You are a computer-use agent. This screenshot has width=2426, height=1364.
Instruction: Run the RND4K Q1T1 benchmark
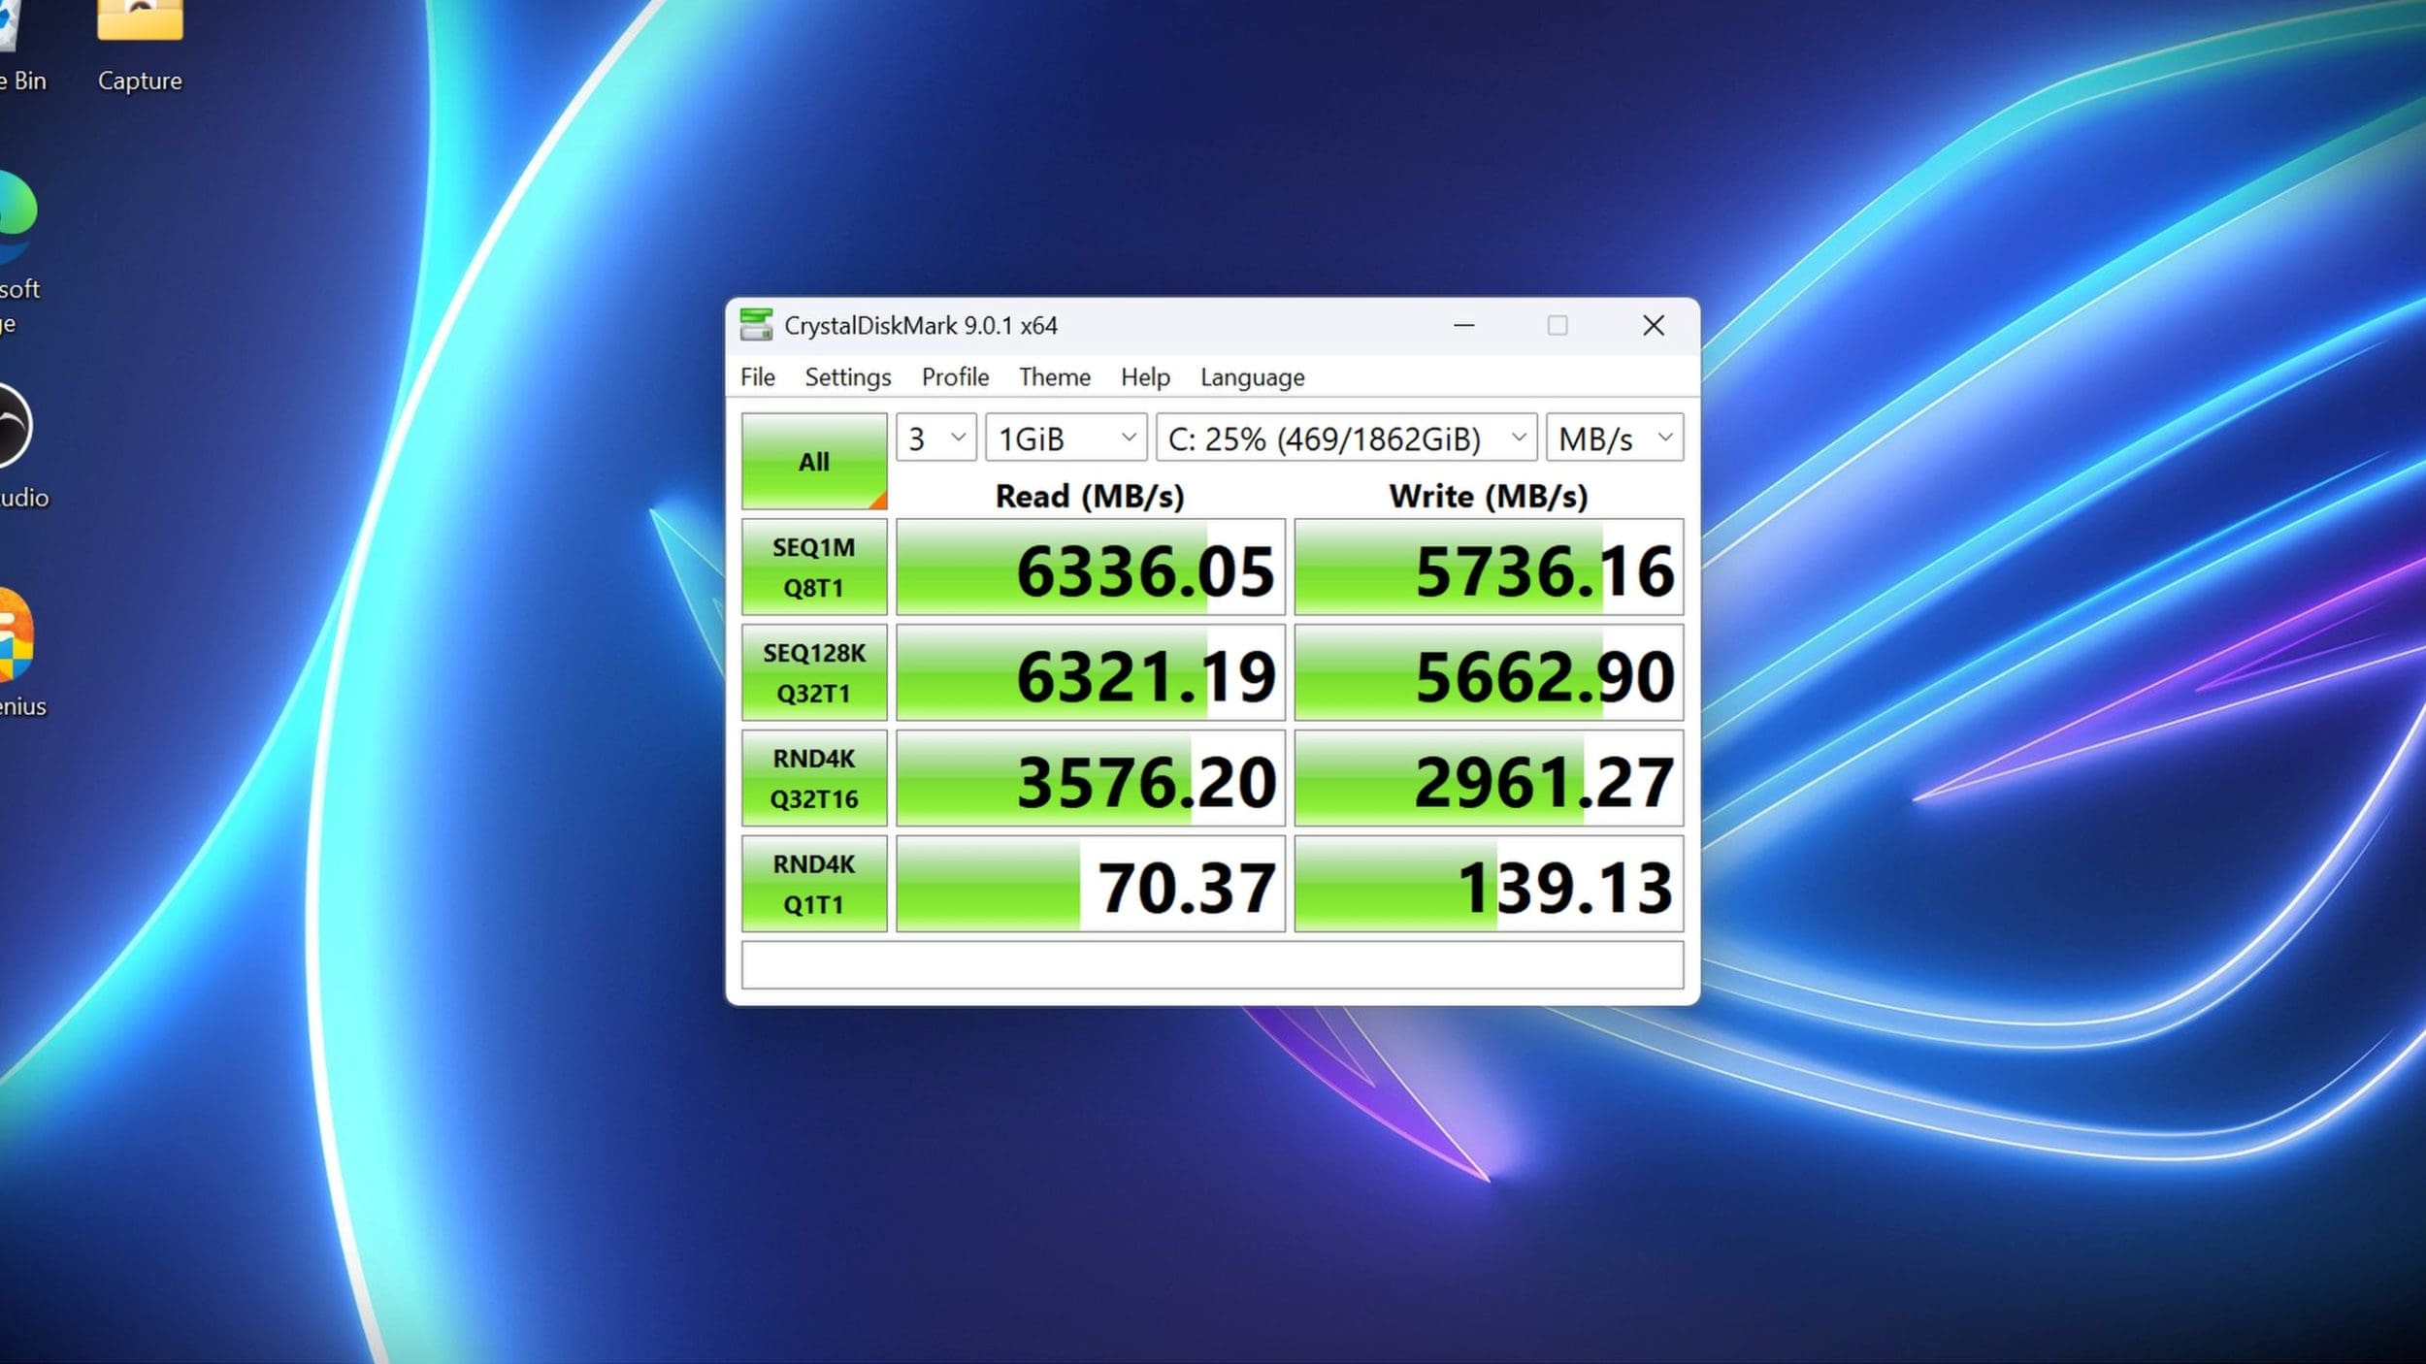813,884
